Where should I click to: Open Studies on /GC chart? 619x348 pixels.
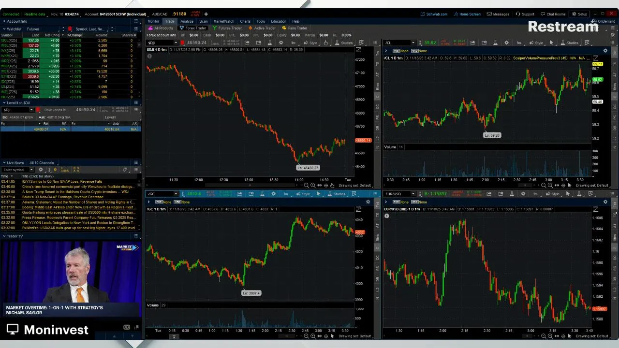pyautogui.click(x=336, y=194)
